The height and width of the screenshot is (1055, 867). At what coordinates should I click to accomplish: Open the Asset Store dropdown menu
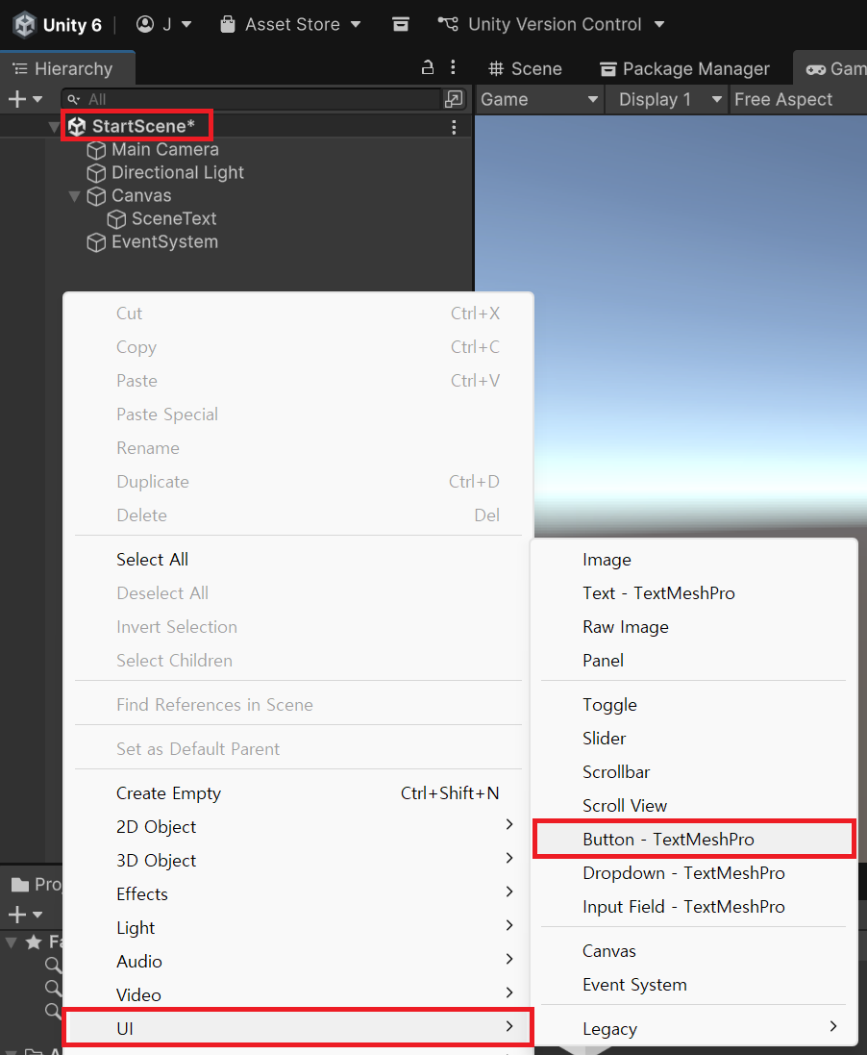pos(290,24)
